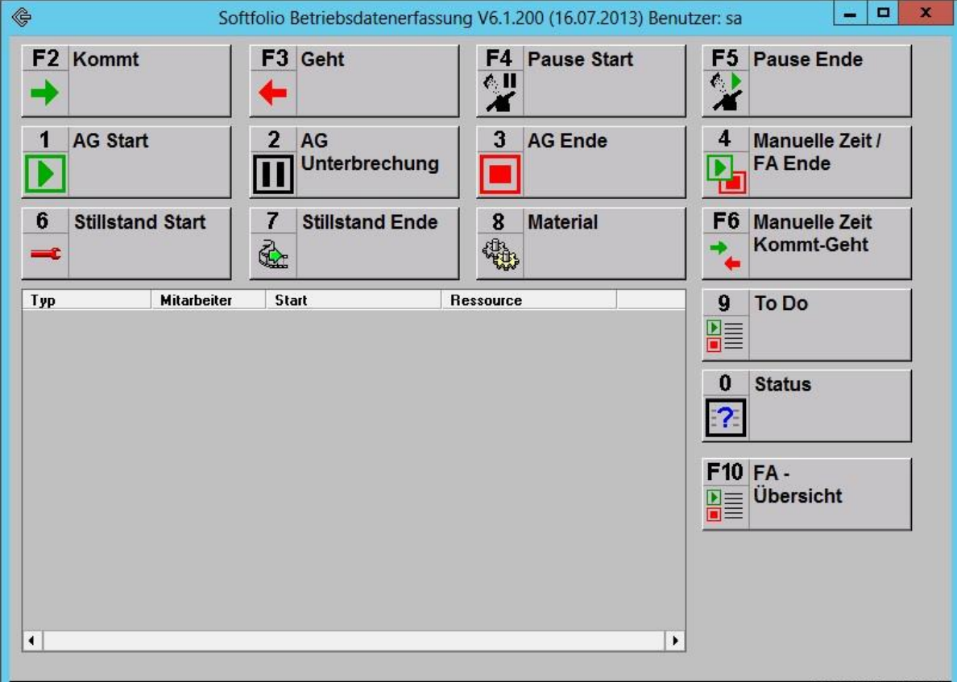The image size is (957, 682).
Task: Select Manuelle Zeit / FA Ende button
Action: pos(806,162)
